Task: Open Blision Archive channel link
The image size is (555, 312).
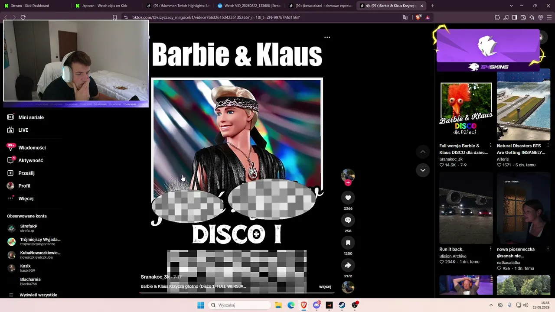Action: [x=453, y=257]
